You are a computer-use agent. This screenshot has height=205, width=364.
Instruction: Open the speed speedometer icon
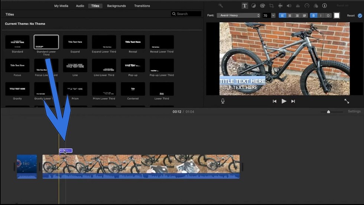tap(307, 6)
